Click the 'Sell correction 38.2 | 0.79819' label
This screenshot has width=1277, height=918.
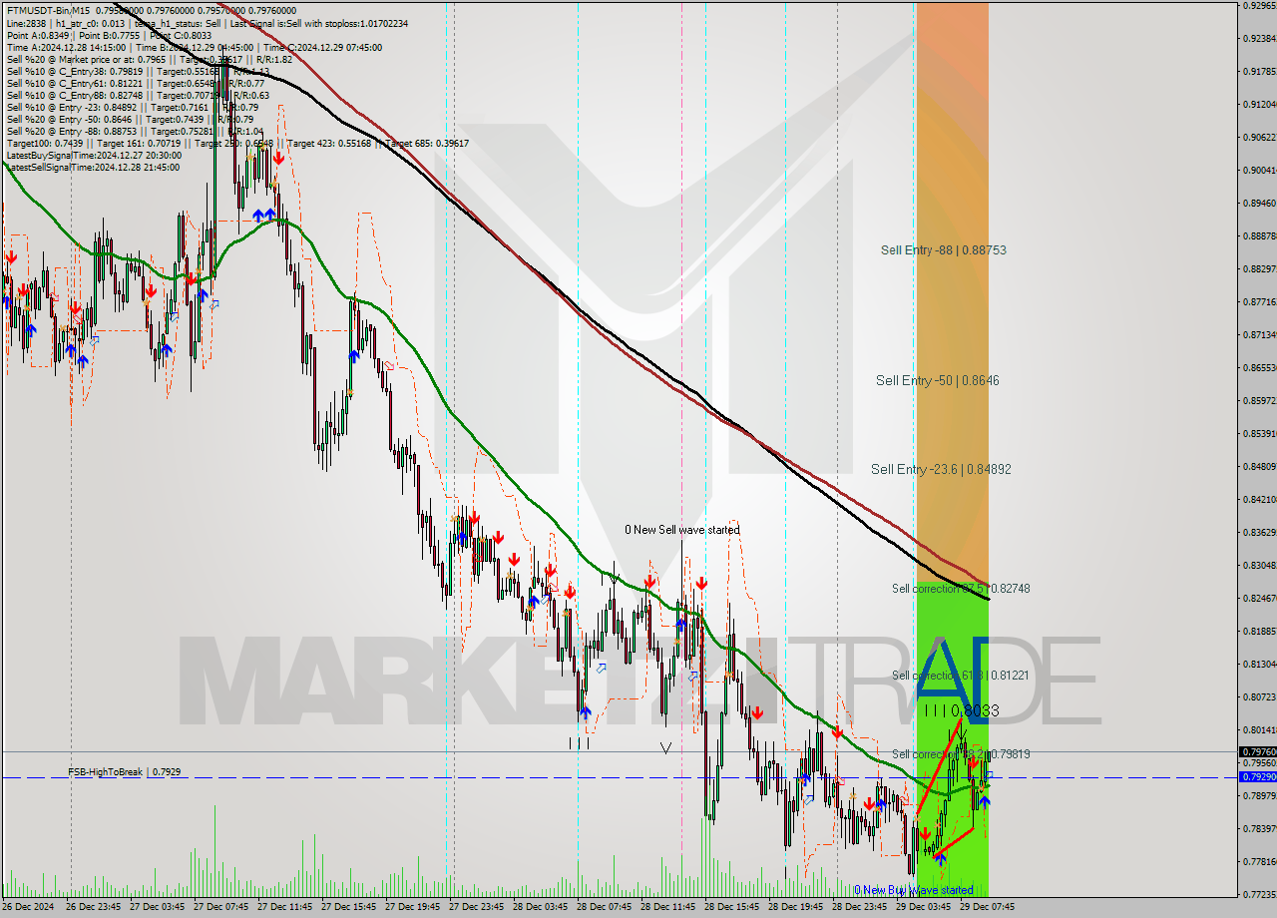961,754
